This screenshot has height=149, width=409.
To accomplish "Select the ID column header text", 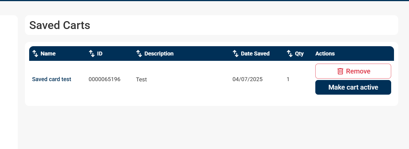I will [x=100, y=54].
